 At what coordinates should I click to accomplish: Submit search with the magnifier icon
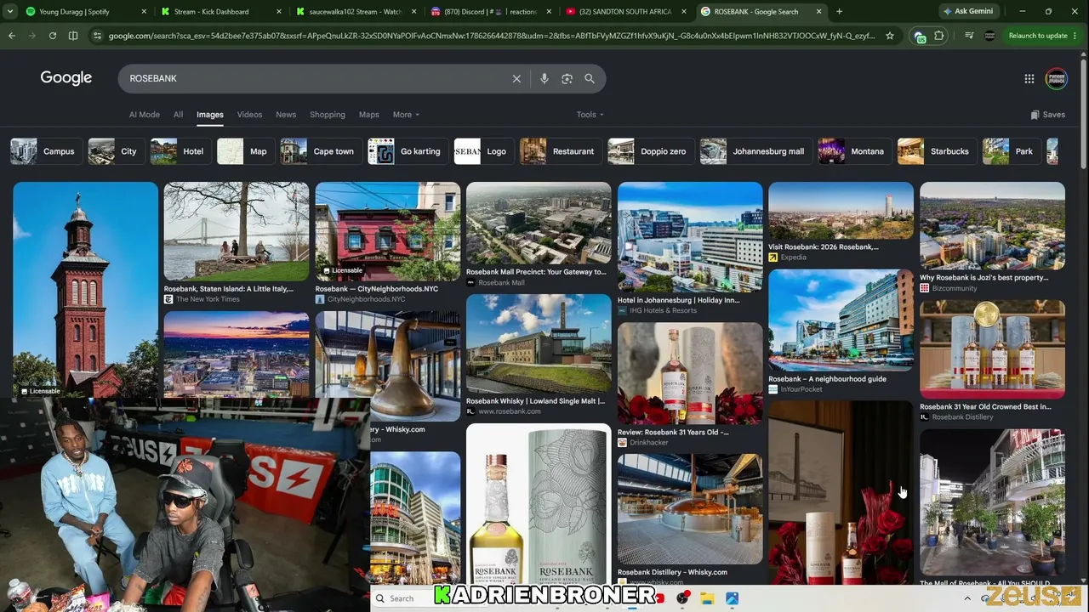tap(590, 78)
